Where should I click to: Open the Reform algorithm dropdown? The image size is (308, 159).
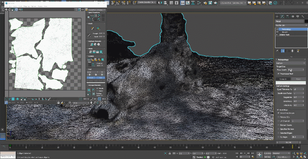[290, 63]
